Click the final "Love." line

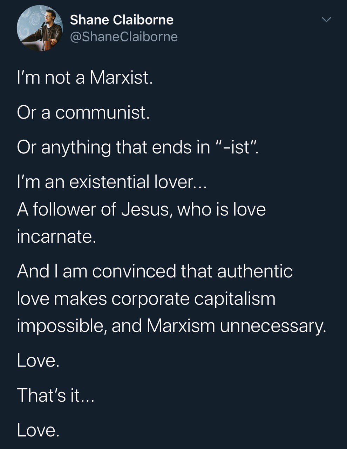[x=38, y=430]
